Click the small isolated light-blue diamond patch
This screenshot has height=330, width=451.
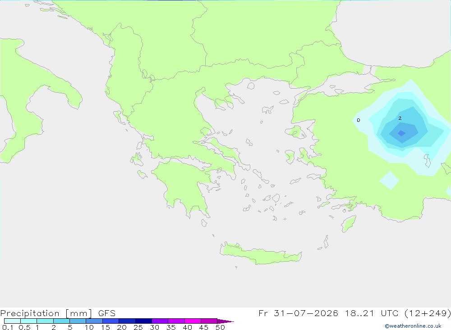[x=389, y=181]
